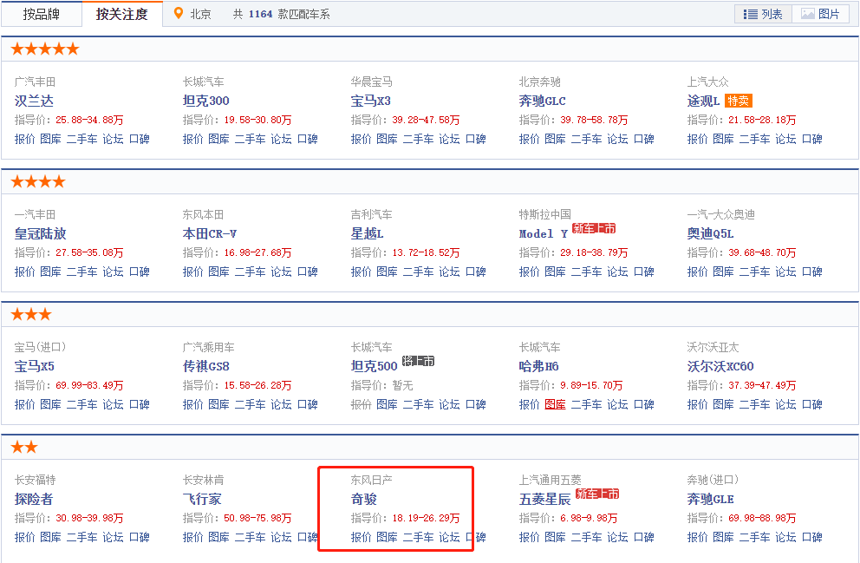
Task: Open the 宝马X5 model page
Action: point(34,367)
